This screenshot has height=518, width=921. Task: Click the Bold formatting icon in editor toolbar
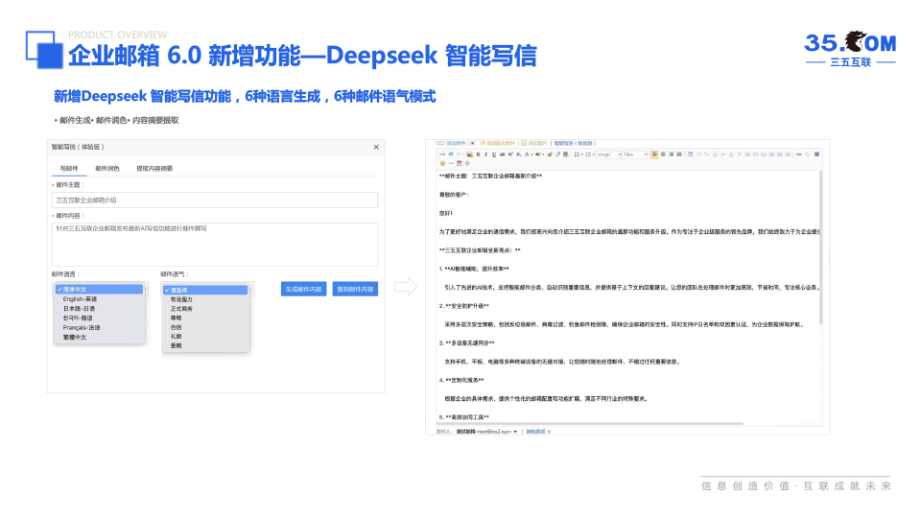(x=478, y=153)
